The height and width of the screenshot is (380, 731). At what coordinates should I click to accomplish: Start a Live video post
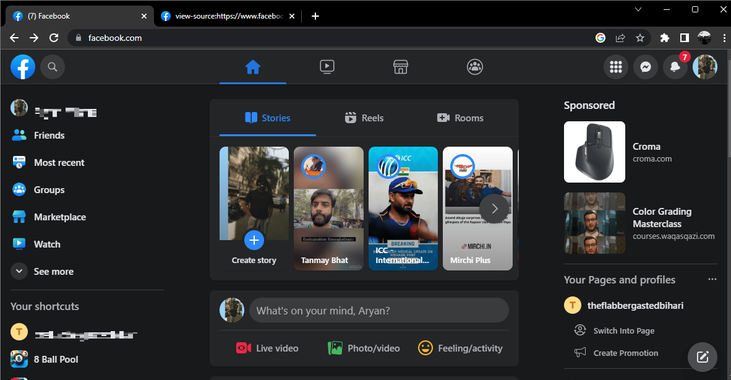pyautogui.click(x=267, y=348)
